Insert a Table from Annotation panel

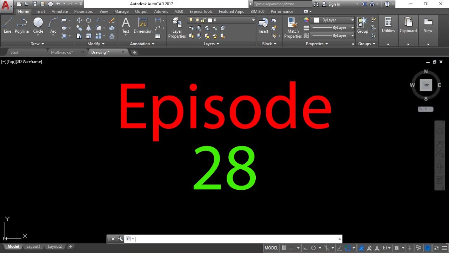click(158, 36)
